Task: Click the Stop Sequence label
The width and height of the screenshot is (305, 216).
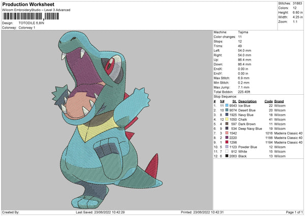Action: [225, 96]
